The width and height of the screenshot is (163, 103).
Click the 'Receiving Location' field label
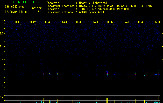coord(60,6)
